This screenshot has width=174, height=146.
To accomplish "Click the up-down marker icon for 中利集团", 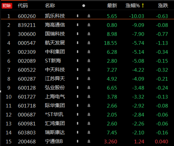I will pyautogui.click(x=78, y=52).
